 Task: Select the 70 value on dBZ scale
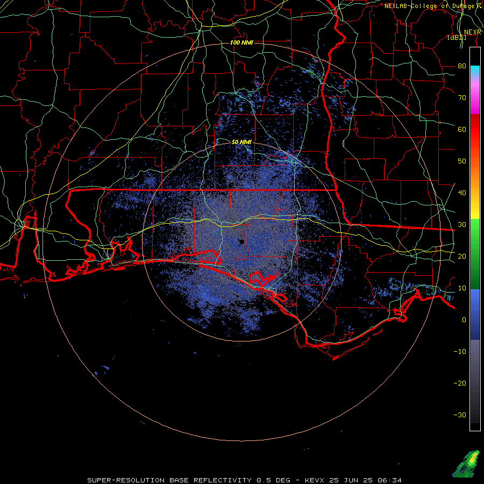[x=462, y=97]
